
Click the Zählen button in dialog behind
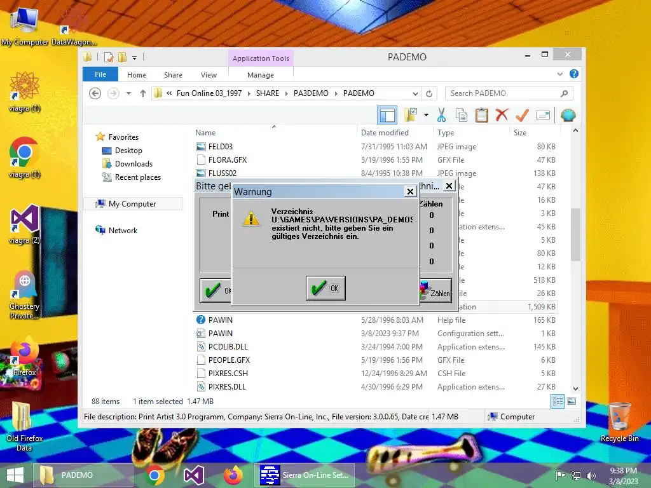(436, 290)
